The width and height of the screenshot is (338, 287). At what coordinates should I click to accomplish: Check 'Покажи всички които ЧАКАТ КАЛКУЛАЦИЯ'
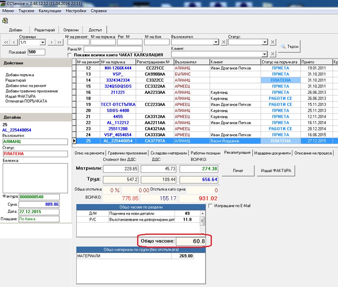click(70, 55)
